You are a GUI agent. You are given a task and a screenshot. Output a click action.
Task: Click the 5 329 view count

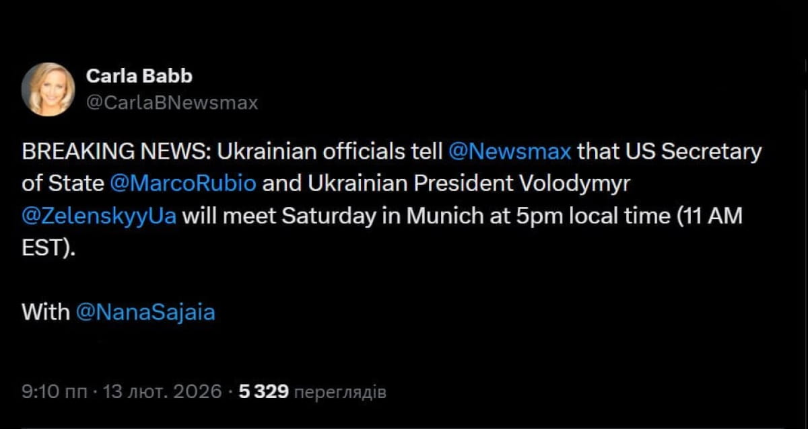(x=263, y=391)
